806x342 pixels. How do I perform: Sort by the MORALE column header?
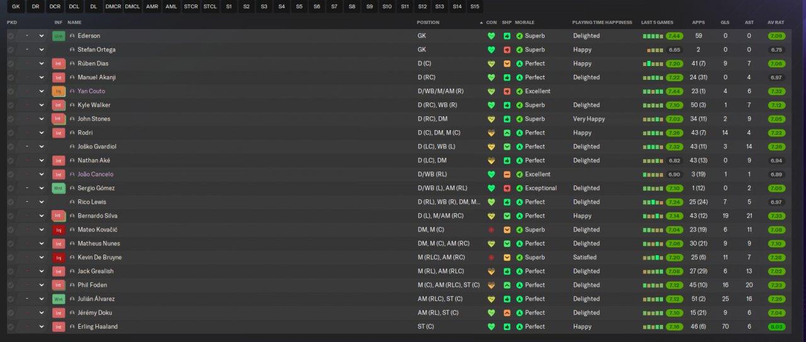tap(525, 22)
